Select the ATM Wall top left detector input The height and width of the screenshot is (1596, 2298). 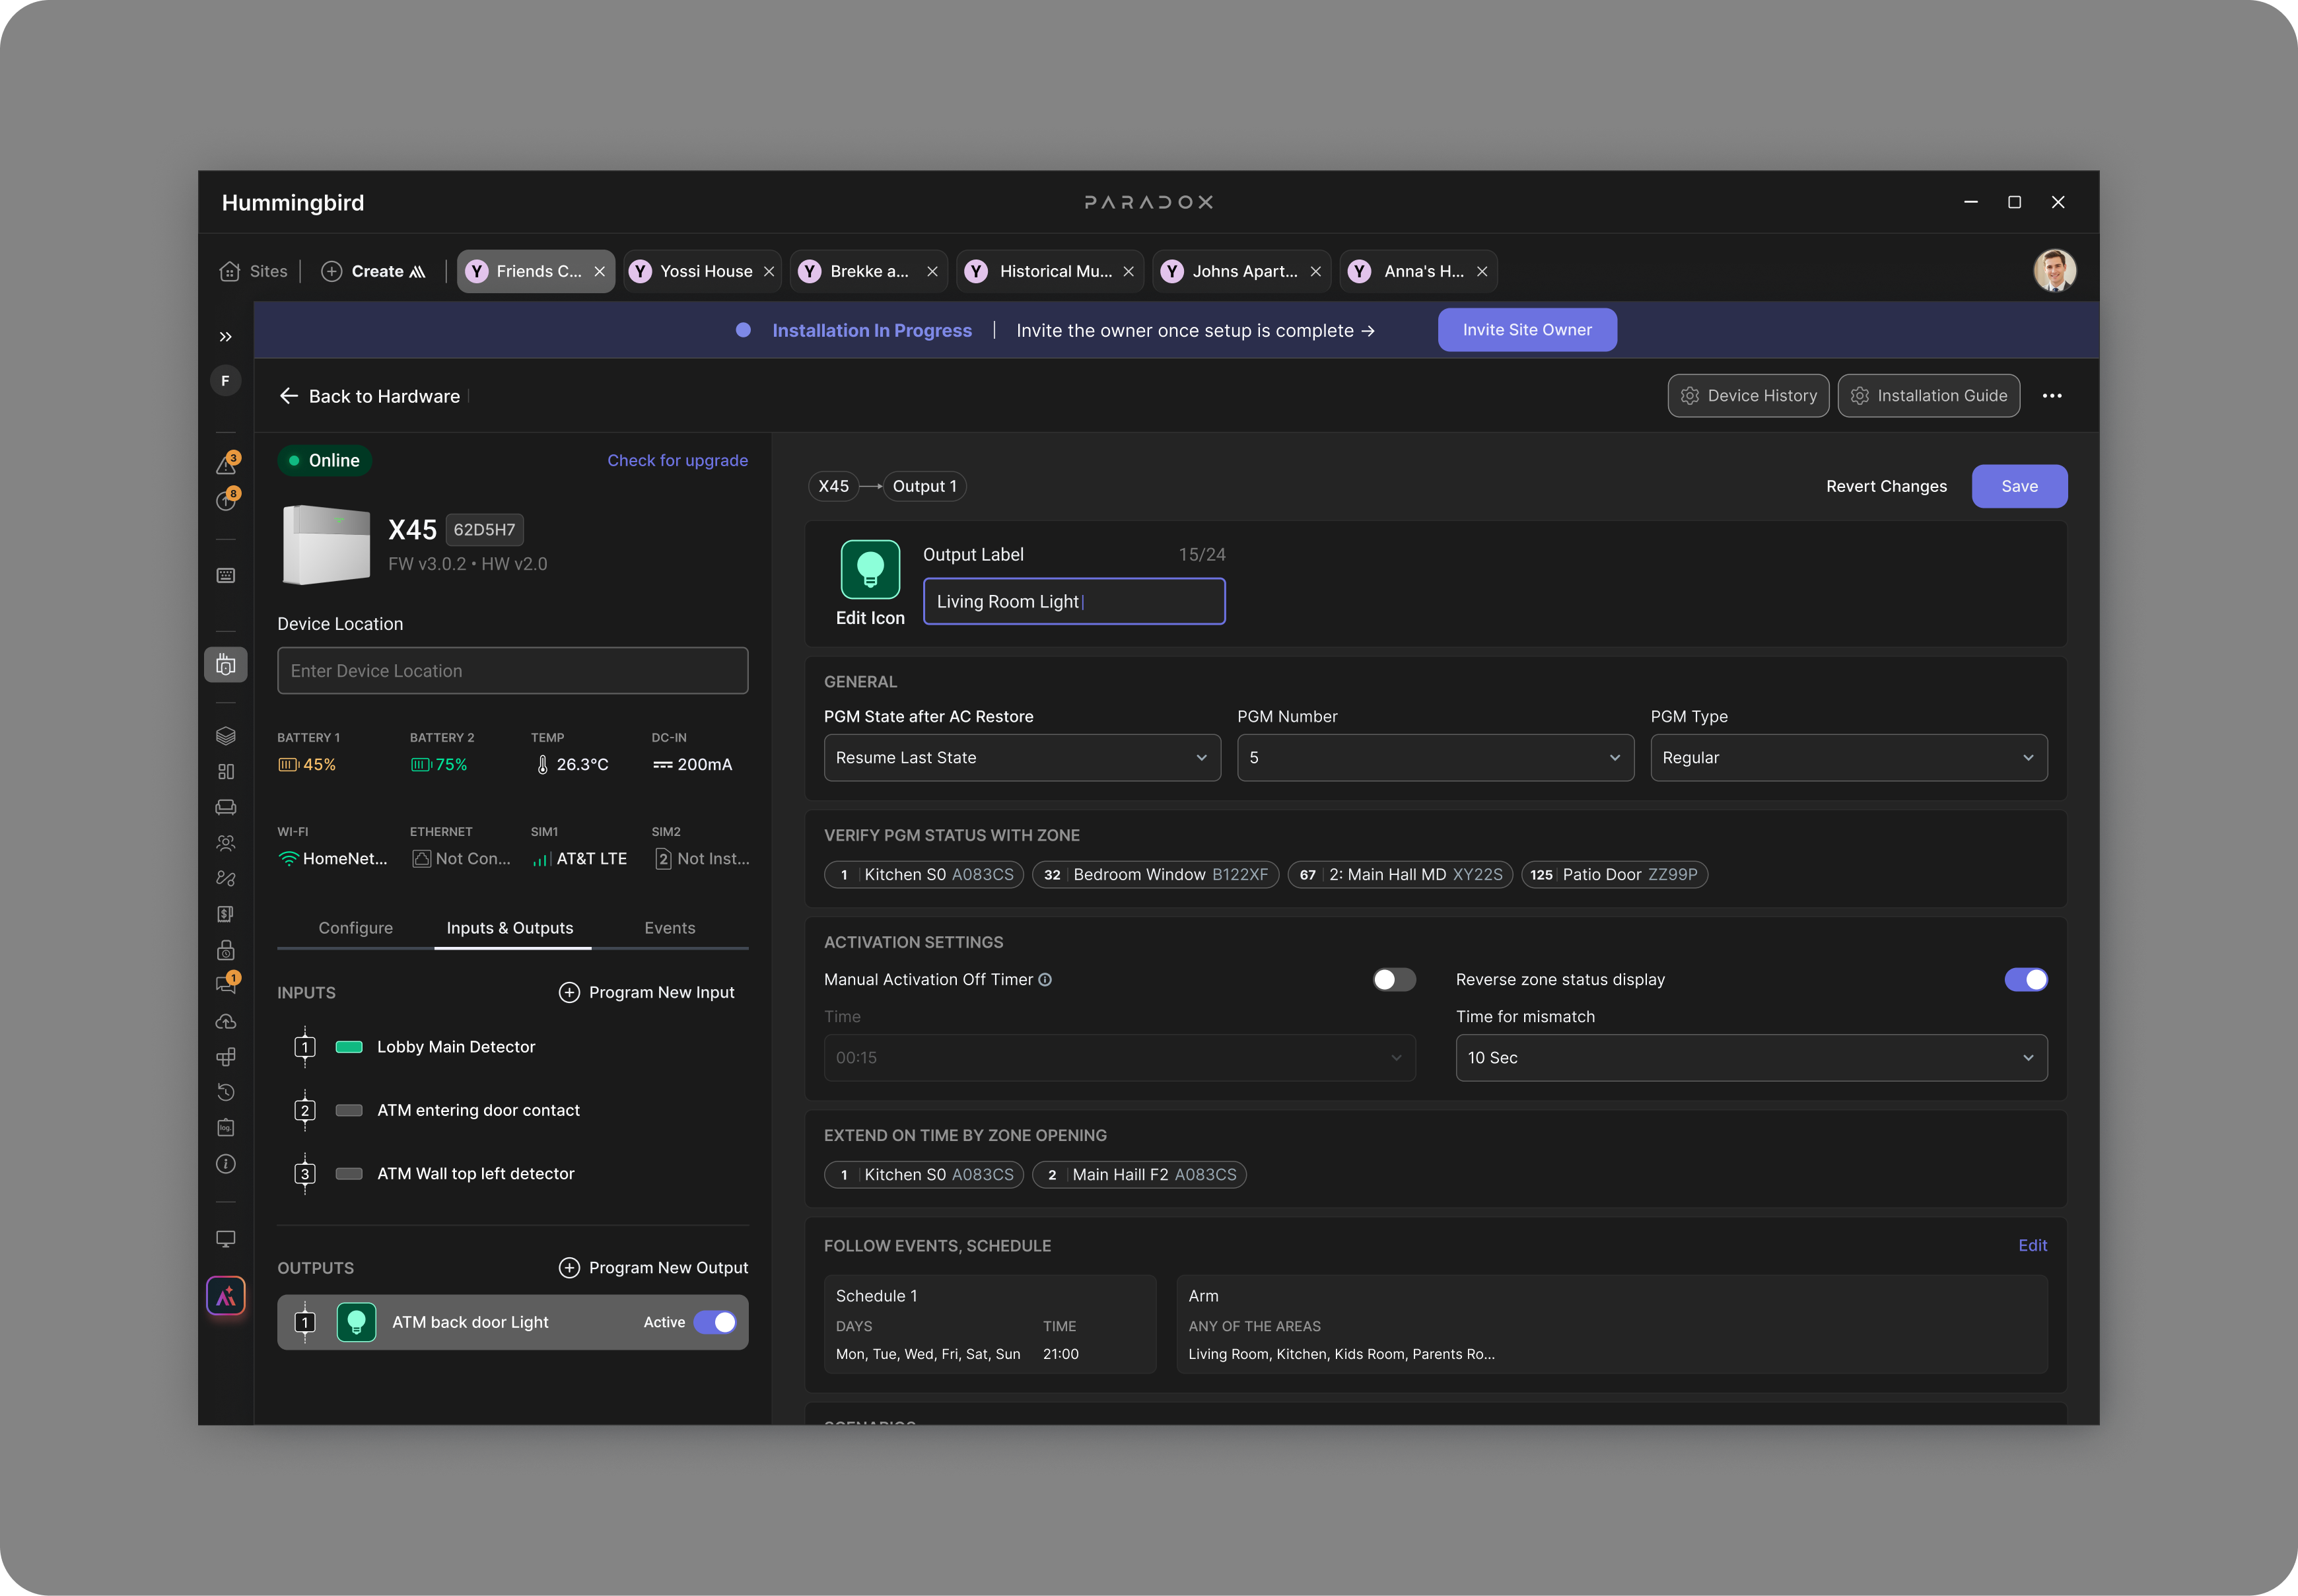tap(512, 1174)
